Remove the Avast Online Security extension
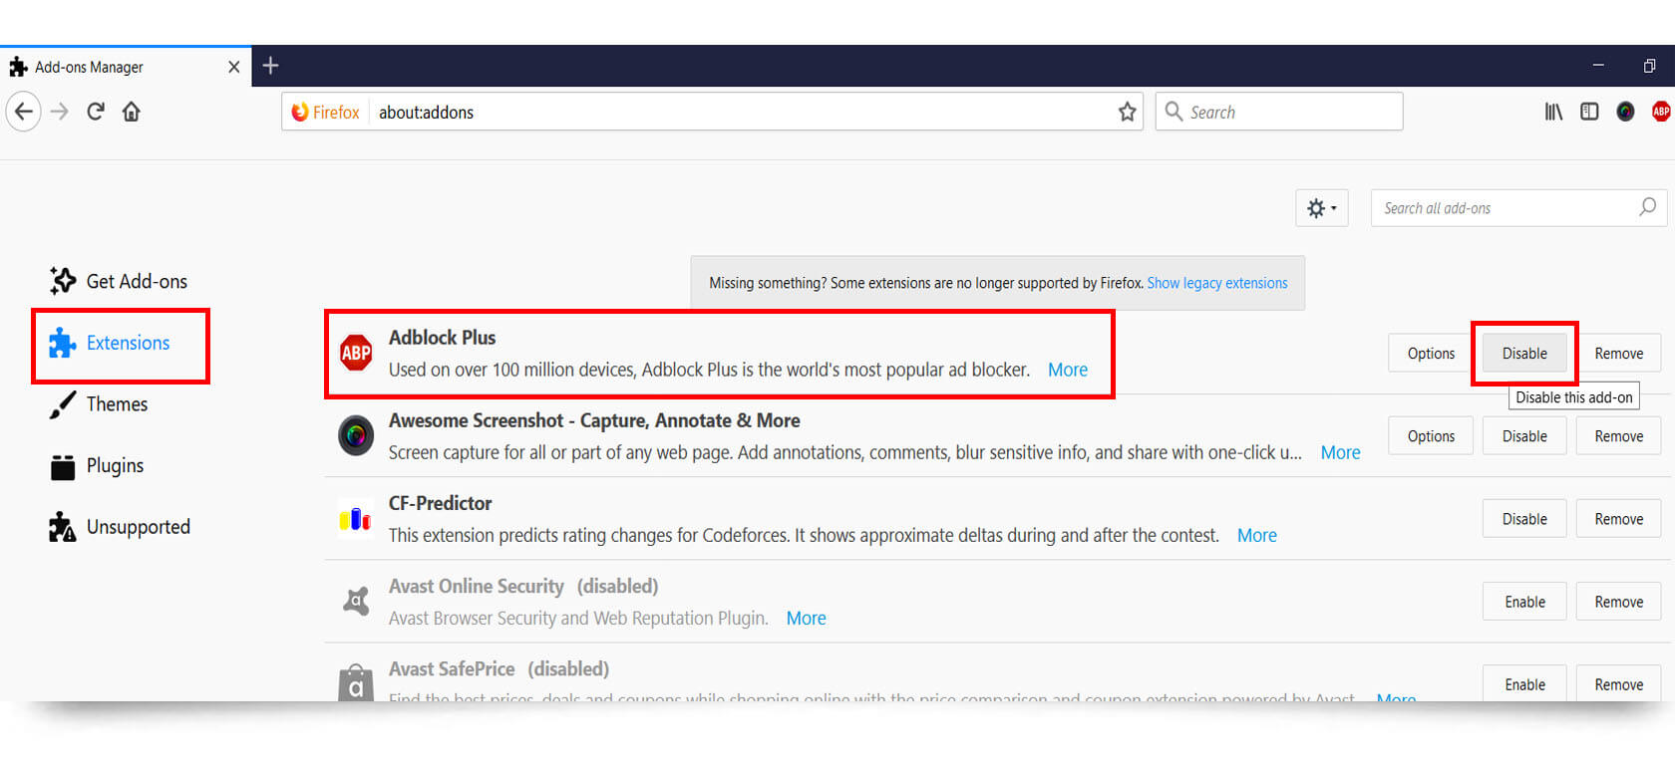The image size is (1675, 774). point(1618,602)
